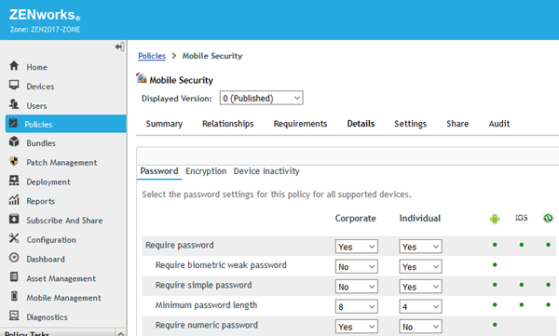
Task: Click the Configuration tools icon
Action: (14, 238)
